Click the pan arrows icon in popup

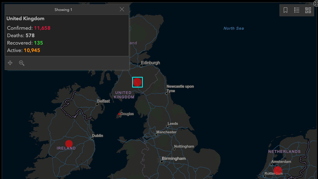click(x=10, y=63)
